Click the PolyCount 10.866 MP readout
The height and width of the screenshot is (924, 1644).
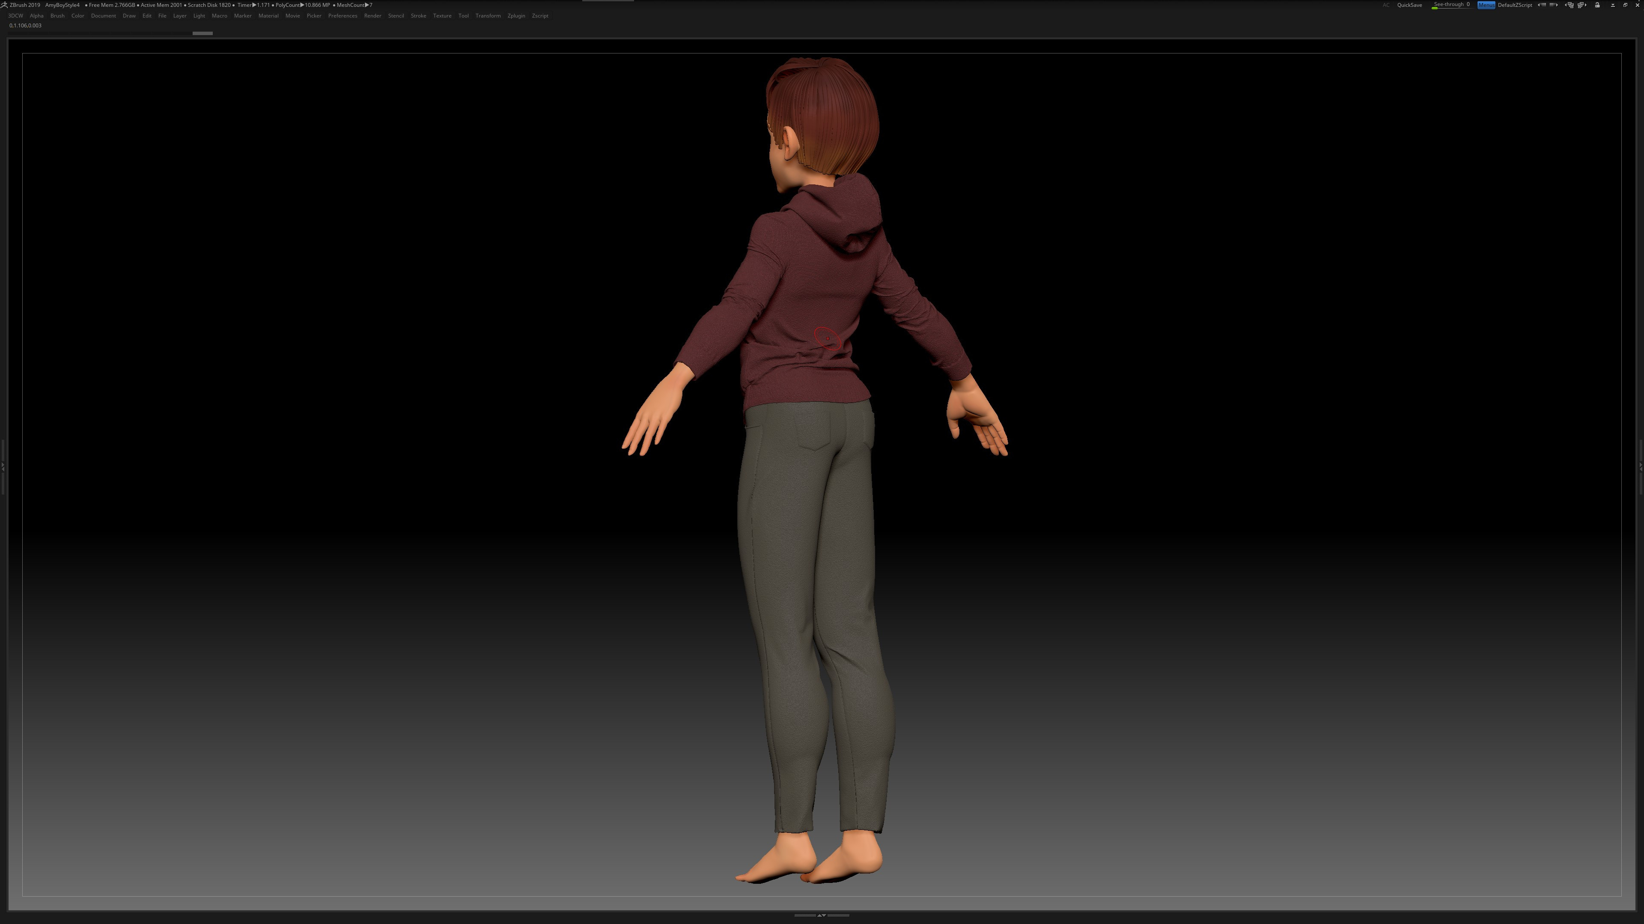(x=303, y=5)
